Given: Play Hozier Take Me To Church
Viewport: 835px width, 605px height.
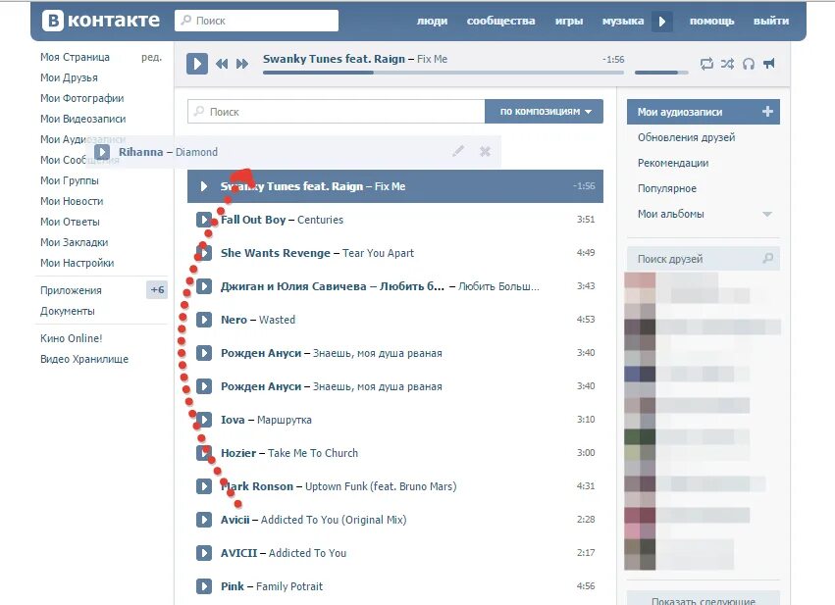Looking at the screenshot, I should (x=204, y=453).
